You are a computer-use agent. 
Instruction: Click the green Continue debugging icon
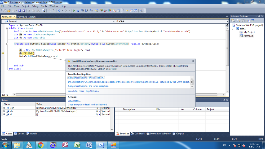(x=74, y=11)
